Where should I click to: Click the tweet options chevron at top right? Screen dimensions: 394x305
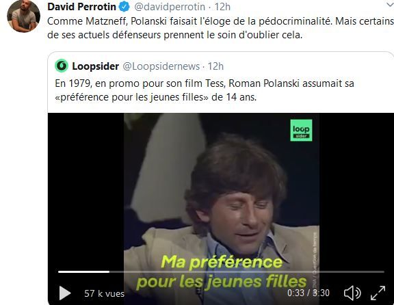click(390, 5)
